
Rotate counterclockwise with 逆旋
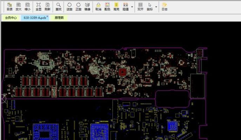coord(69,7)
